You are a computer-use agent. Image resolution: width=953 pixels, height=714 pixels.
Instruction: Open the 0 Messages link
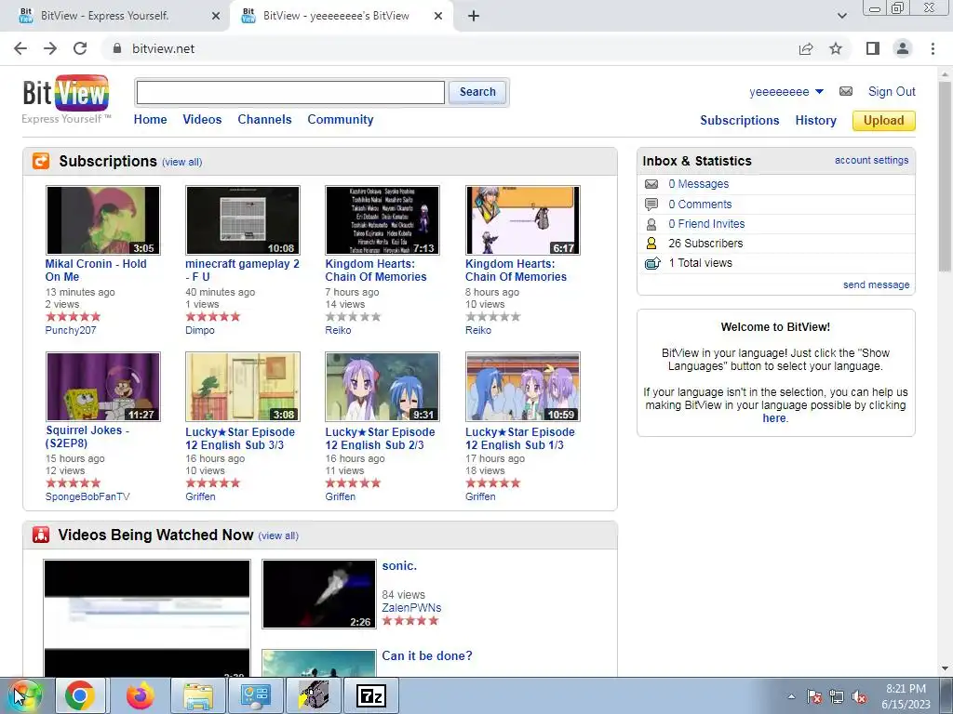coord(698,184)
